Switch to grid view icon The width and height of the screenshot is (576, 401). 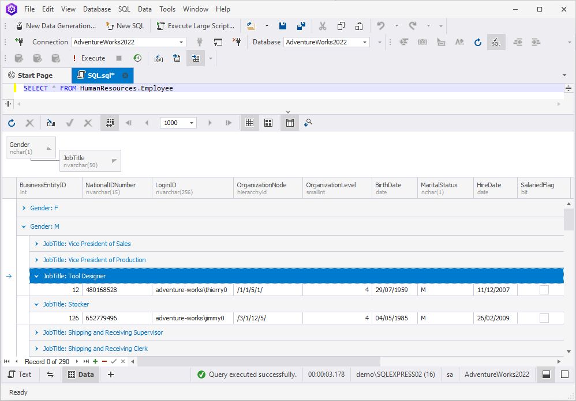pos(250,123)
